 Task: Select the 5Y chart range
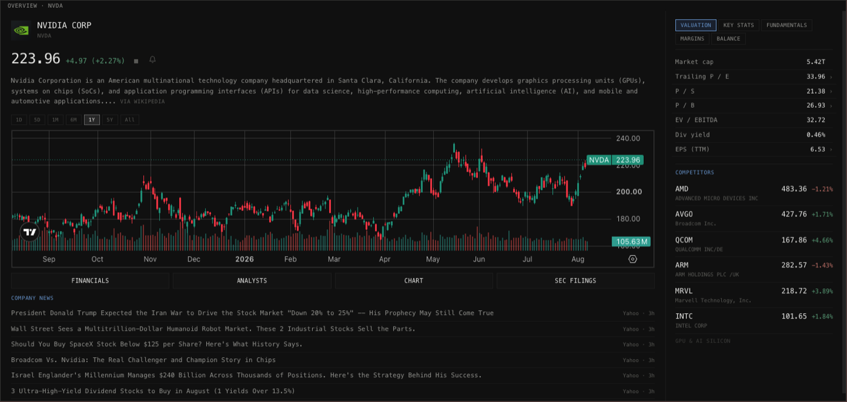pos(110,120)
